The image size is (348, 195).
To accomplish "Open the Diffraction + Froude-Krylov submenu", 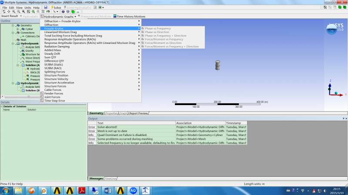I will [x=90, y=21].
